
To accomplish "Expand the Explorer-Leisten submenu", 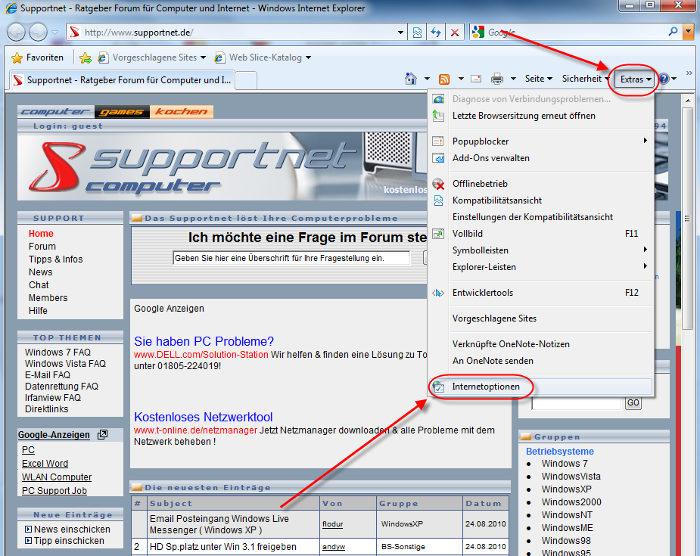I will click(x=645, y=266).
